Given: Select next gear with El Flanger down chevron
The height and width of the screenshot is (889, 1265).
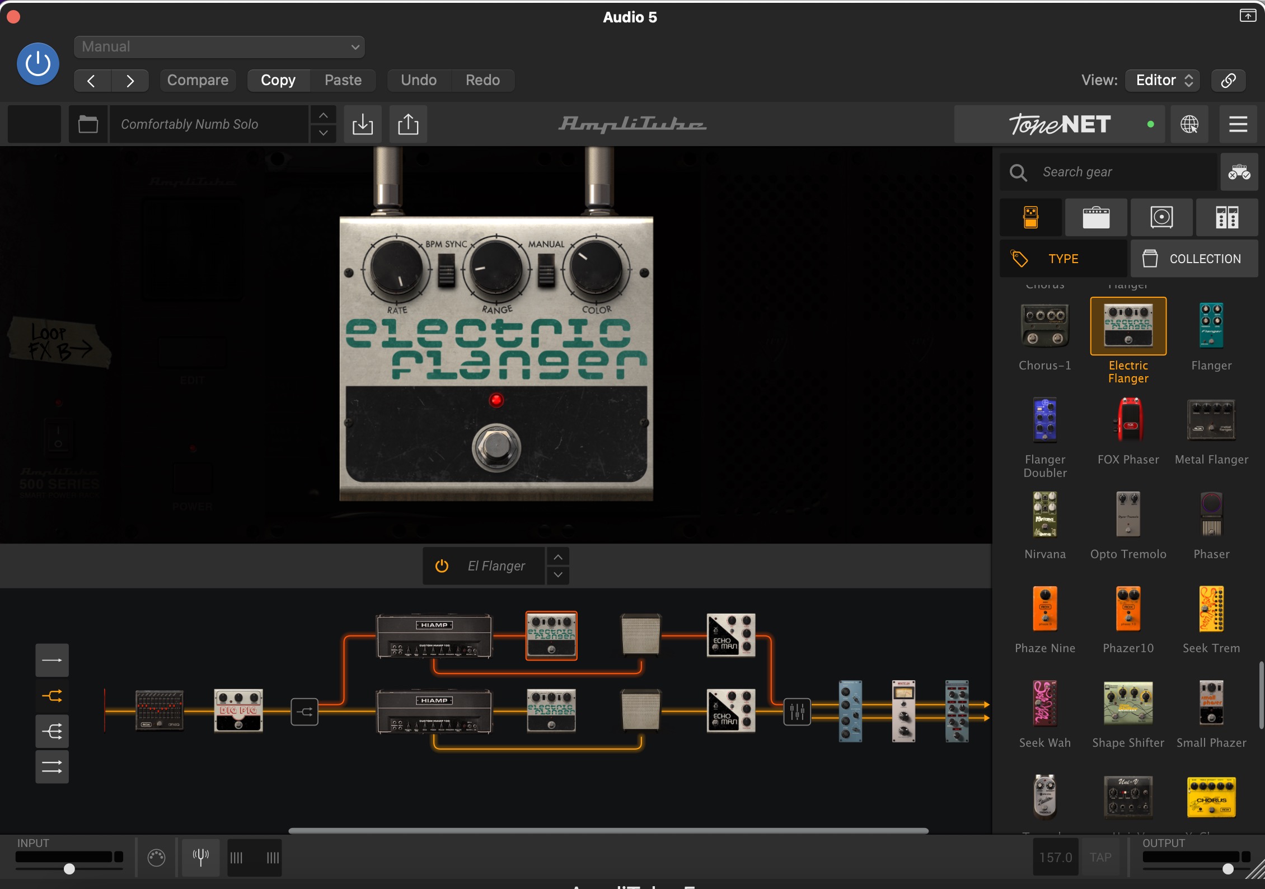Looking at the screenshot, I should (x=558, y=575).
